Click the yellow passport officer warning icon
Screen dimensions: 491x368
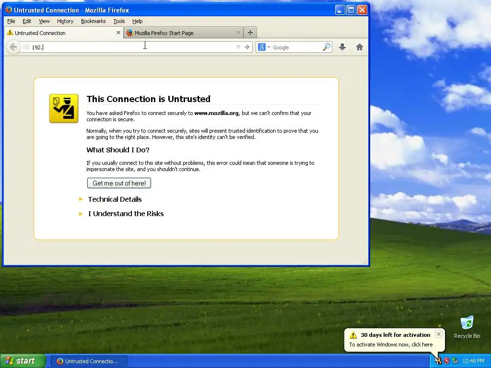click(64, 108)
